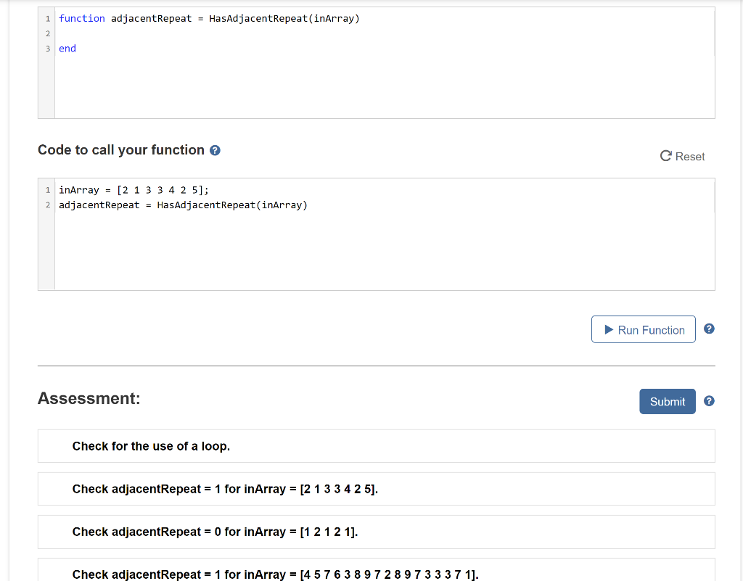The image size is (743, 581).
Task: Expand the last assessment check row
Action: (x=274, y=573)
